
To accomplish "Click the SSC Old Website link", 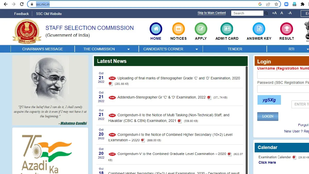I will pos(49,14).
